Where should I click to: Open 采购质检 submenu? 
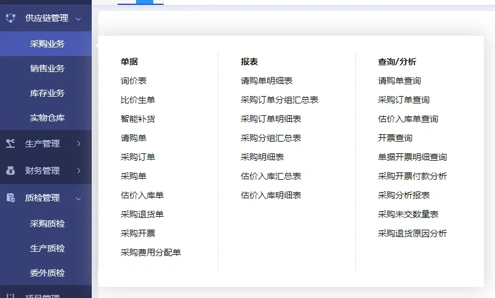tap(47, 223)
